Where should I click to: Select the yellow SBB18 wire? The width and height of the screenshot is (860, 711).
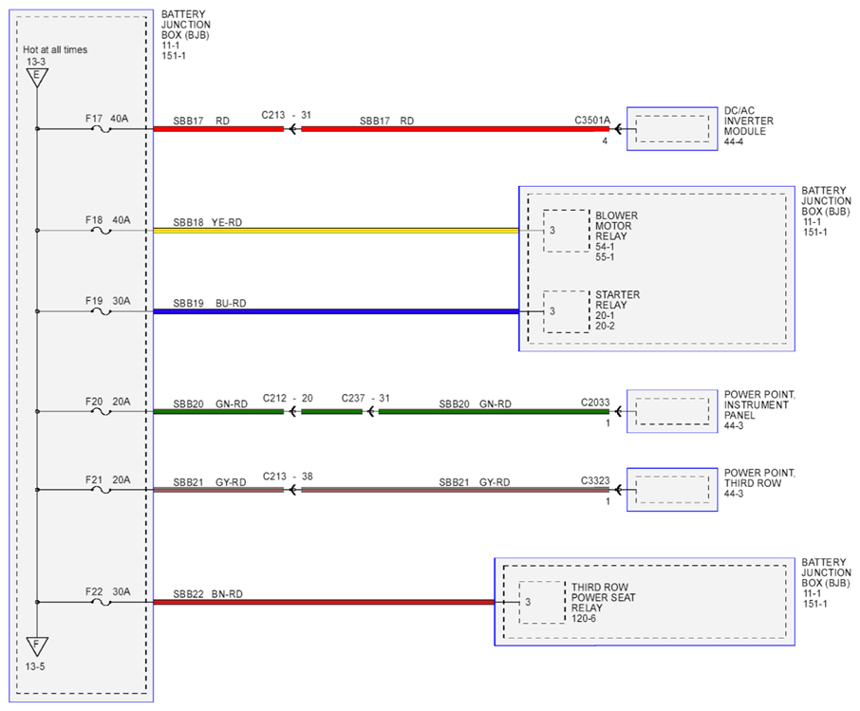coord(336,231)
